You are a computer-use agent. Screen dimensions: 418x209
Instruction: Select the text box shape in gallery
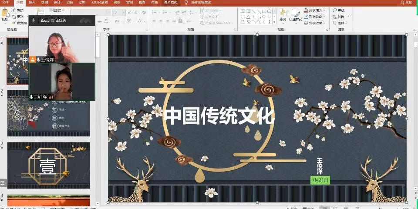243,11
